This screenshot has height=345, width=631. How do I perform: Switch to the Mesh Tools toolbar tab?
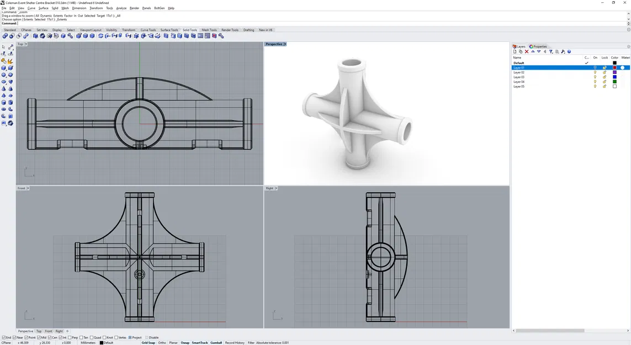click(x=209, y=30)
